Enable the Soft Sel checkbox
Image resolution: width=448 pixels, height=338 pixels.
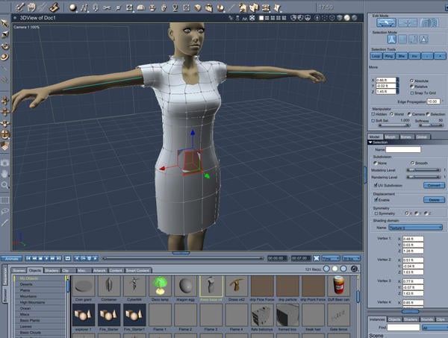[x=373, y=121]
